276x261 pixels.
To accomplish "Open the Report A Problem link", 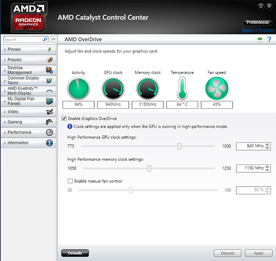I will (258, 30).
